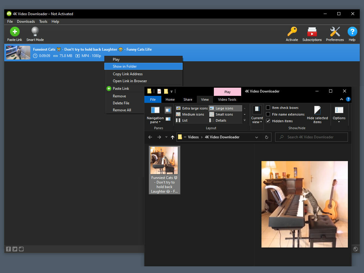Open the Tools menu
This screenshot has height=273, width=364.
(43, 22)
